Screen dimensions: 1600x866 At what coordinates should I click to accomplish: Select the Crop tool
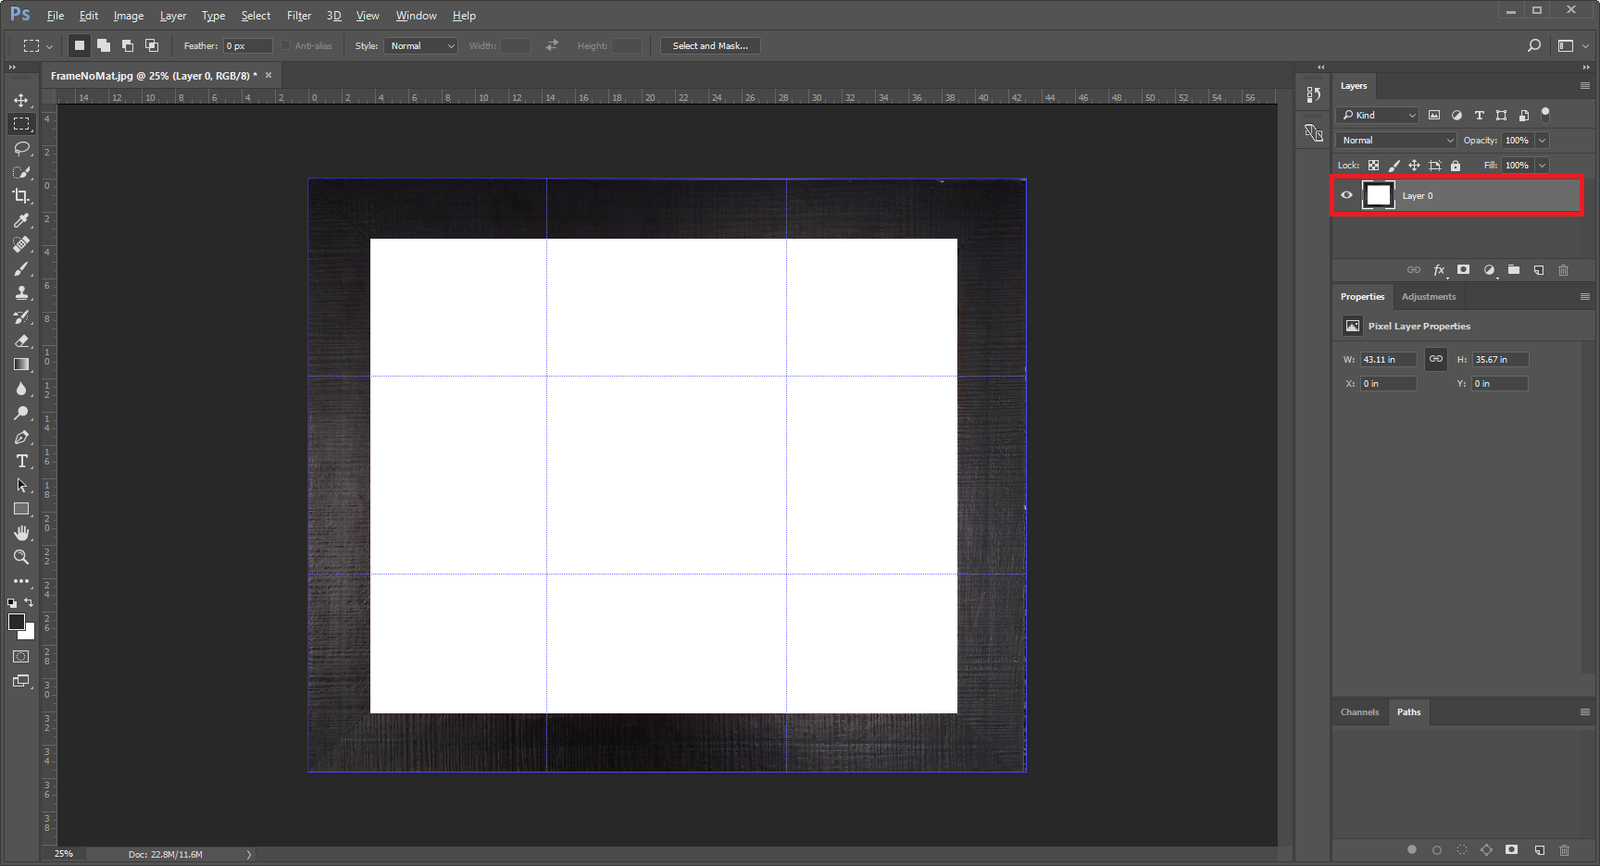coord(21,196)
